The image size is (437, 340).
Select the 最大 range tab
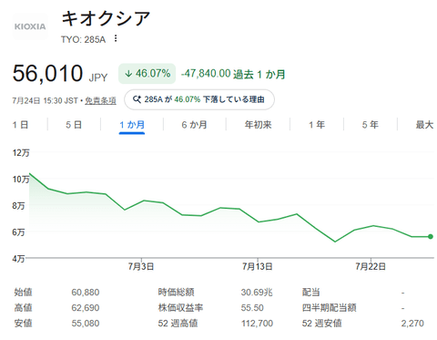tap(424, 125)
